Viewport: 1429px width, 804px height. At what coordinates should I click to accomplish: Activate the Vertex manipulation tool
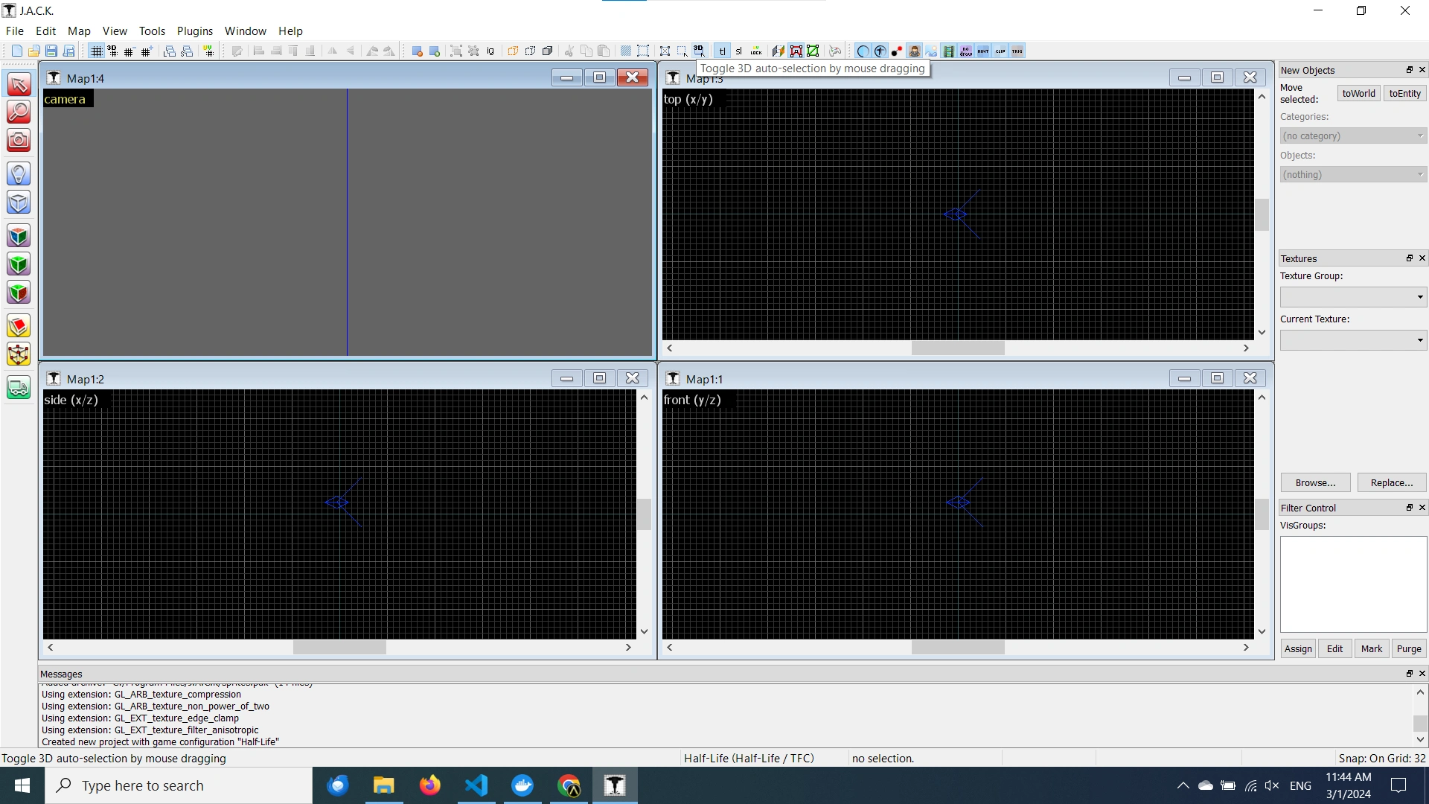(19, 354)
